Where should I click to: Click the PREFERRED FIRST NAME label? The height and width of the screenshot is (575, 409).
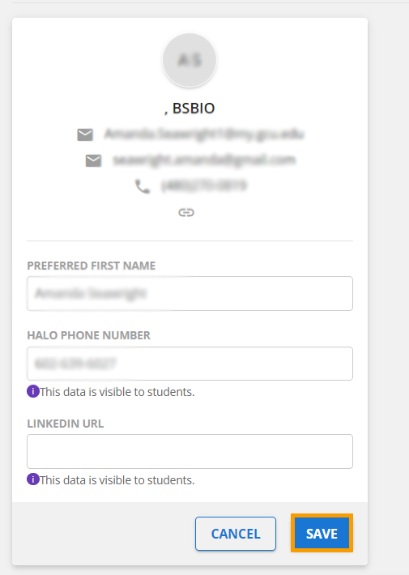(92, 266)
